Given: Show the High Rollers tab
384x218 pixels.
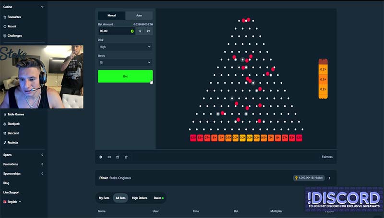Looking at the screenshot, I should pyautogui.click(x=140, y=198).
